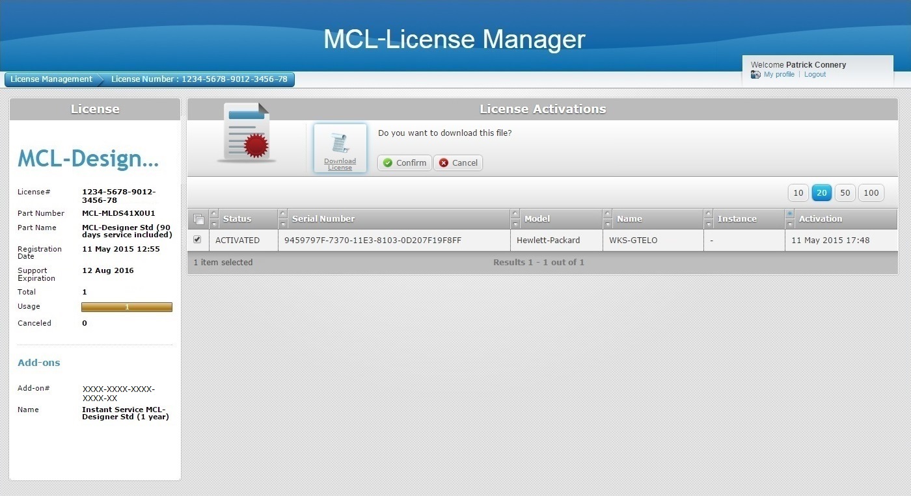The height and width of the screenshot is (496, 911).
Task: Sort Name column ascending arrow
Action: pos(608,214)
